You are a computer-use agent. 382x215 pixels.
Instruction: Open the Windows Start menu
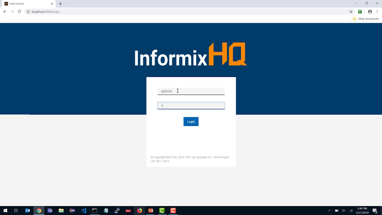5,211
